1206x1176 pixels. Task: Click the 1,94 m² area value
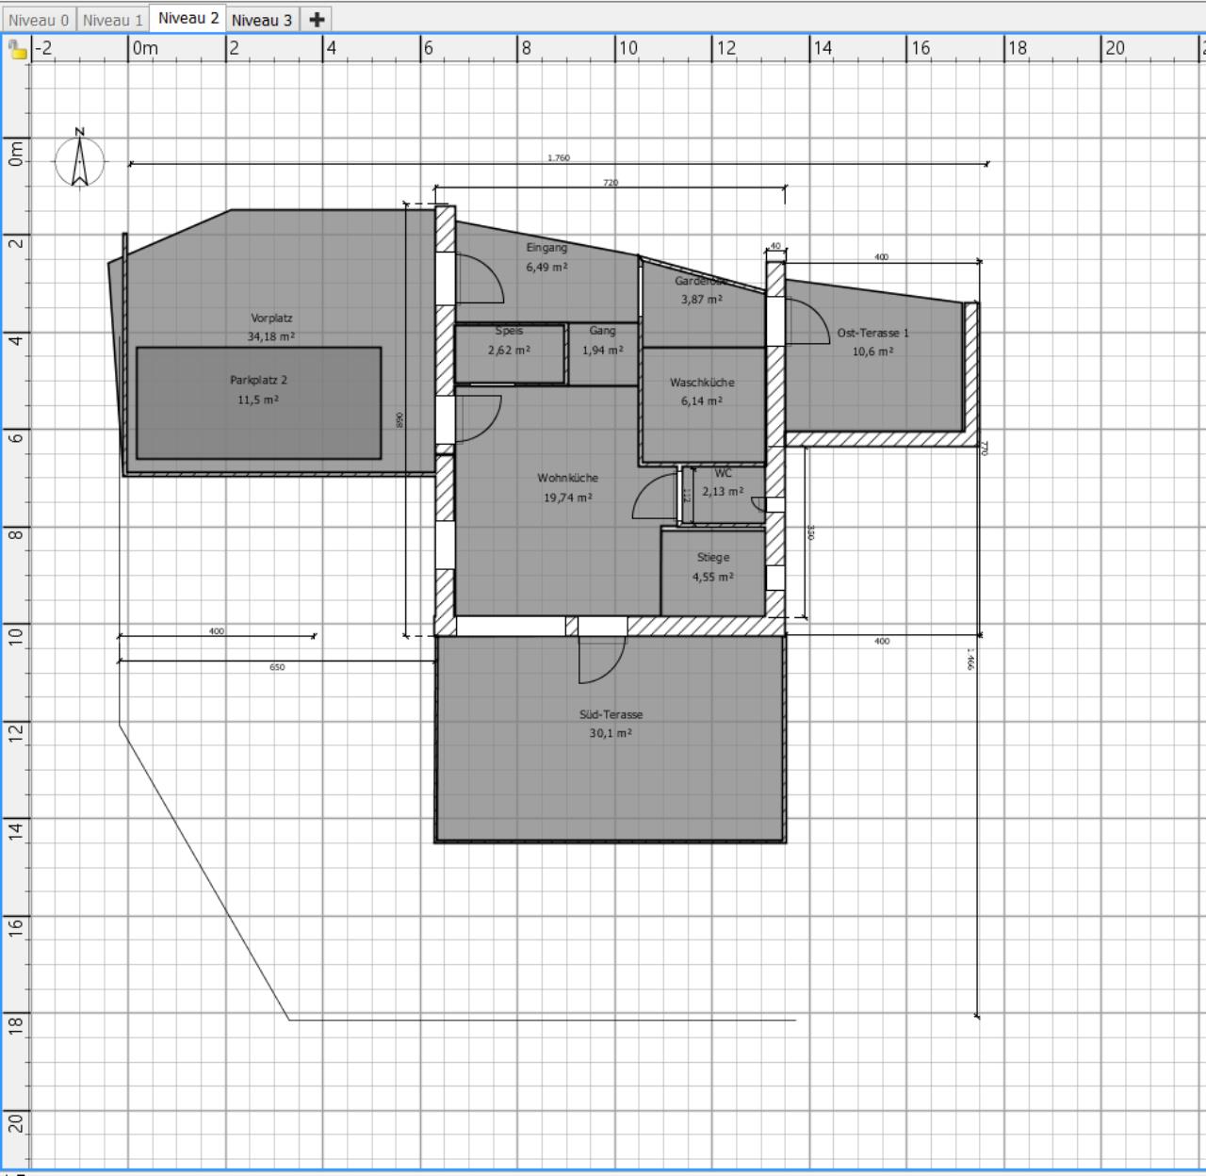pos(602,350)
